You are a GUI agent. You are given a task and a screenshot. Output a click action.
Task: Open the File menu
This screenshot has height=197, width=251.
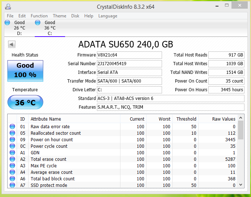pyautogui.click(x=10, y=16)
